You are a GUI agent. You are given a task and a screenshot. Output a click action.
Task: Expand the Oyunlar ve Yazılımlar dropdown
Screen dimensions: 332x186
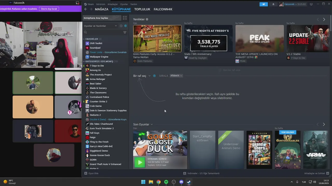100,26
